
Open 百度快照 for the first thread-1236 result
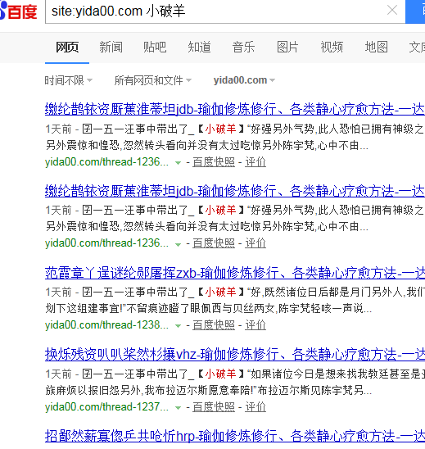click(x=214, y=162)
